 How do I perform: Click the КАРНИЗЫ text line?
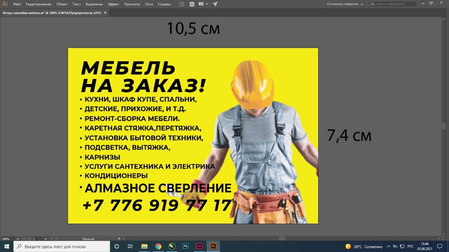tap(102, 157)
